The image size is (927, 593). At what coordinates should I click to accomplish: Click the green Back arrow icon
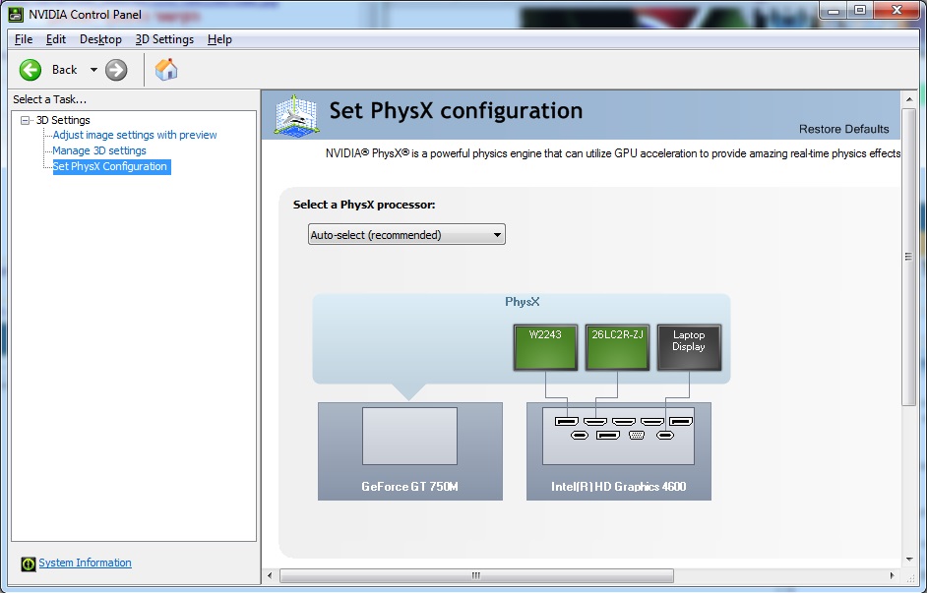(x=31, y=70)
